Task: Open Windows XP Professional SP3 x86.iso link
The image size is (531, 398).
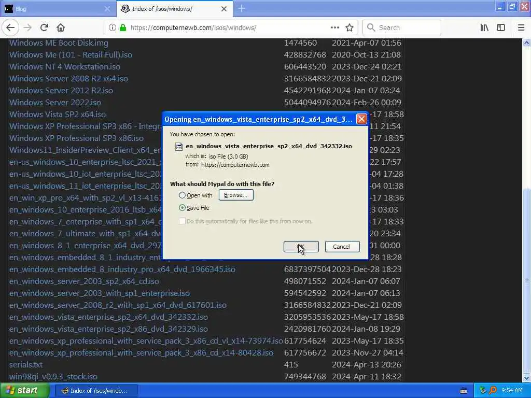Action: click(77, 138)
